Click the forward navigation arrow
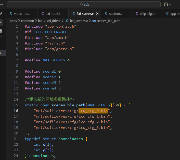Screen dimensions: 180x160 click(2, 5)
